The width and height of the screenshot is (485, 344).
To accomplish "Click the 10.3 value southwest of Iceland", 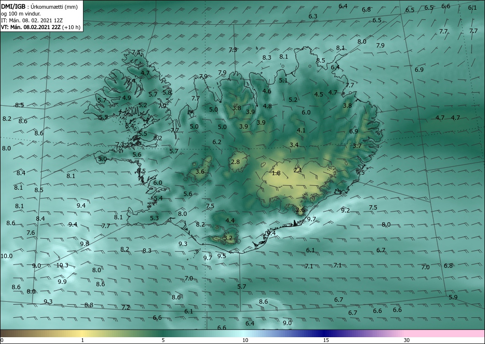I will pyautogui.click(x=62, y=265).
